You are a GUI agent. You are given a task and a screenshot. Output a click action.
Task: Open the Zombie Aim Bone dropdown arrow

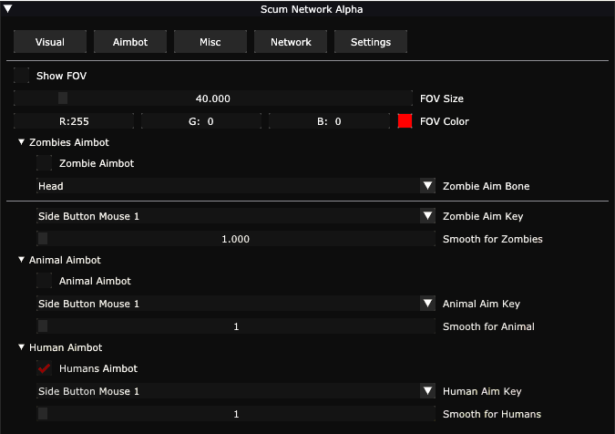(x=427, y=186)
